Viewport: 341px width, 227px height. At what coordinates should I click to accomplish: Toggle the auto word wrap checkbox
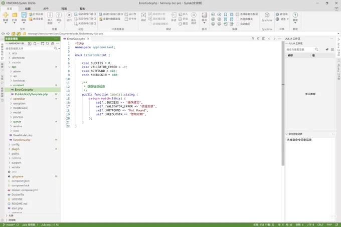[238, 24]
